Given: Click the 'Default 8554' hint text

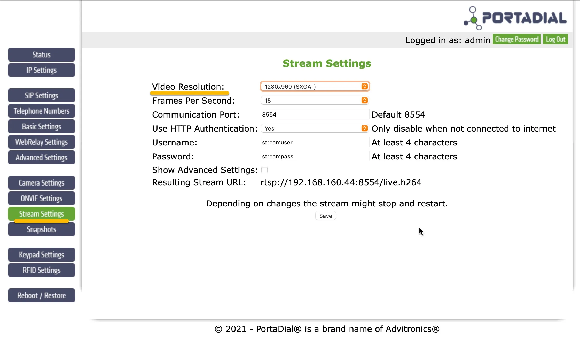Looking at the screenshot, I should point(398,114).
